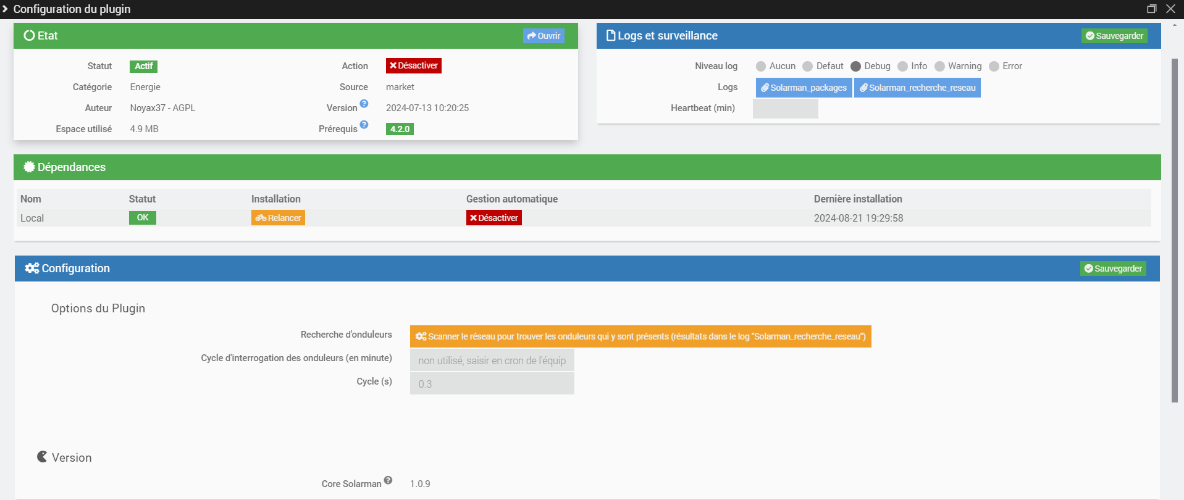Click the version date 2024-07-13 10:20:25
The image size is (1184, 500).
[x=427, y=108]
